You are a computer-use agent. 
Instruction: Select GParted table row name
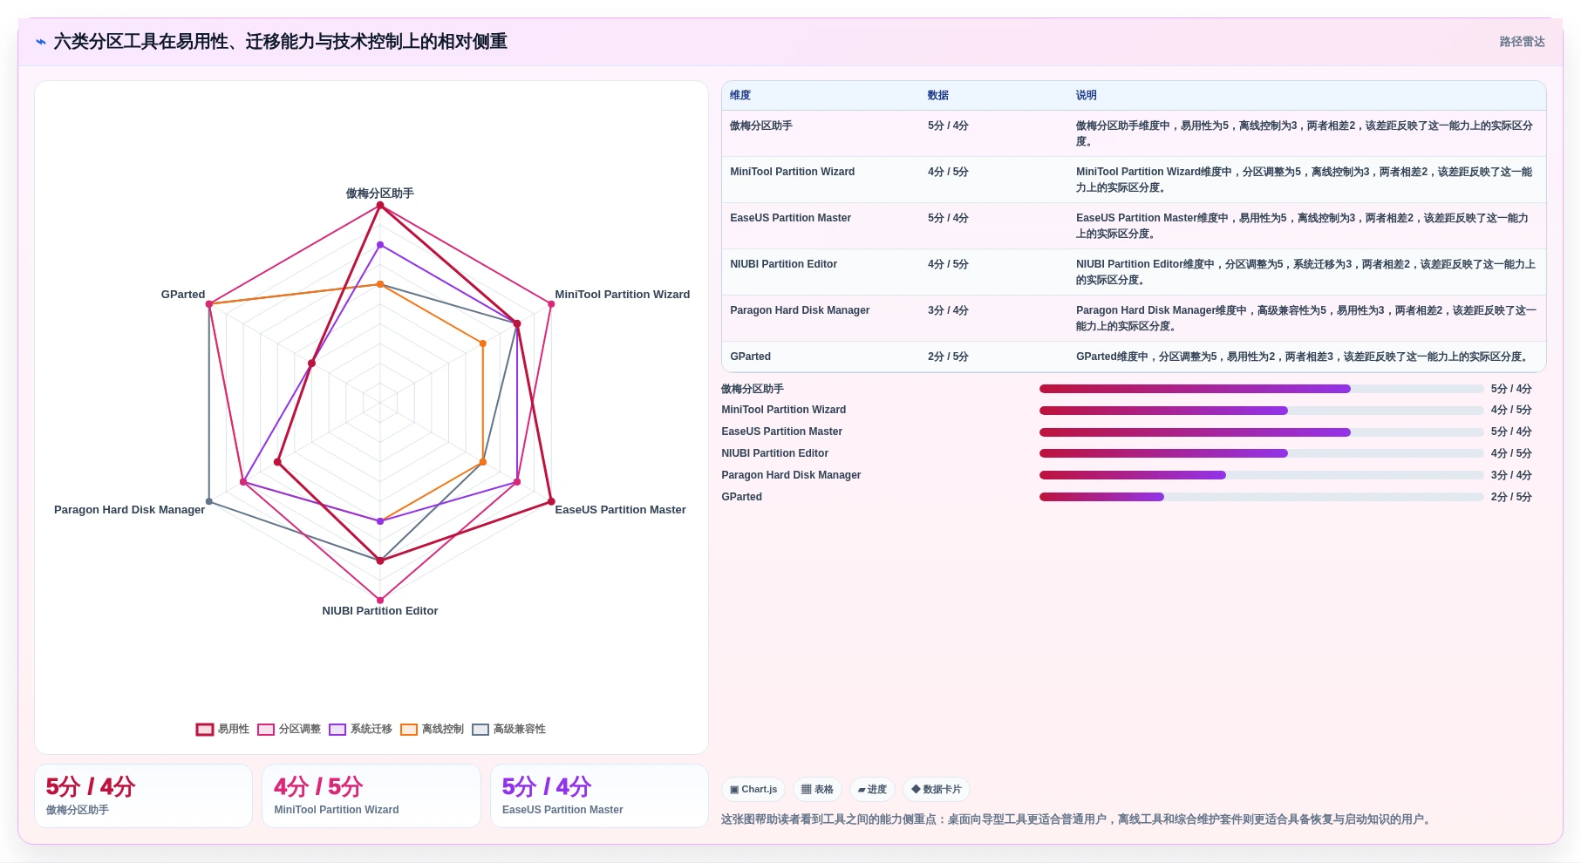(x=750, y=357)
